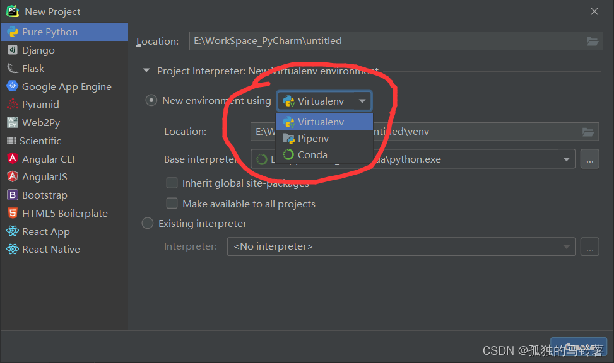Pick the Angular CLI icon

coord(13,158)
